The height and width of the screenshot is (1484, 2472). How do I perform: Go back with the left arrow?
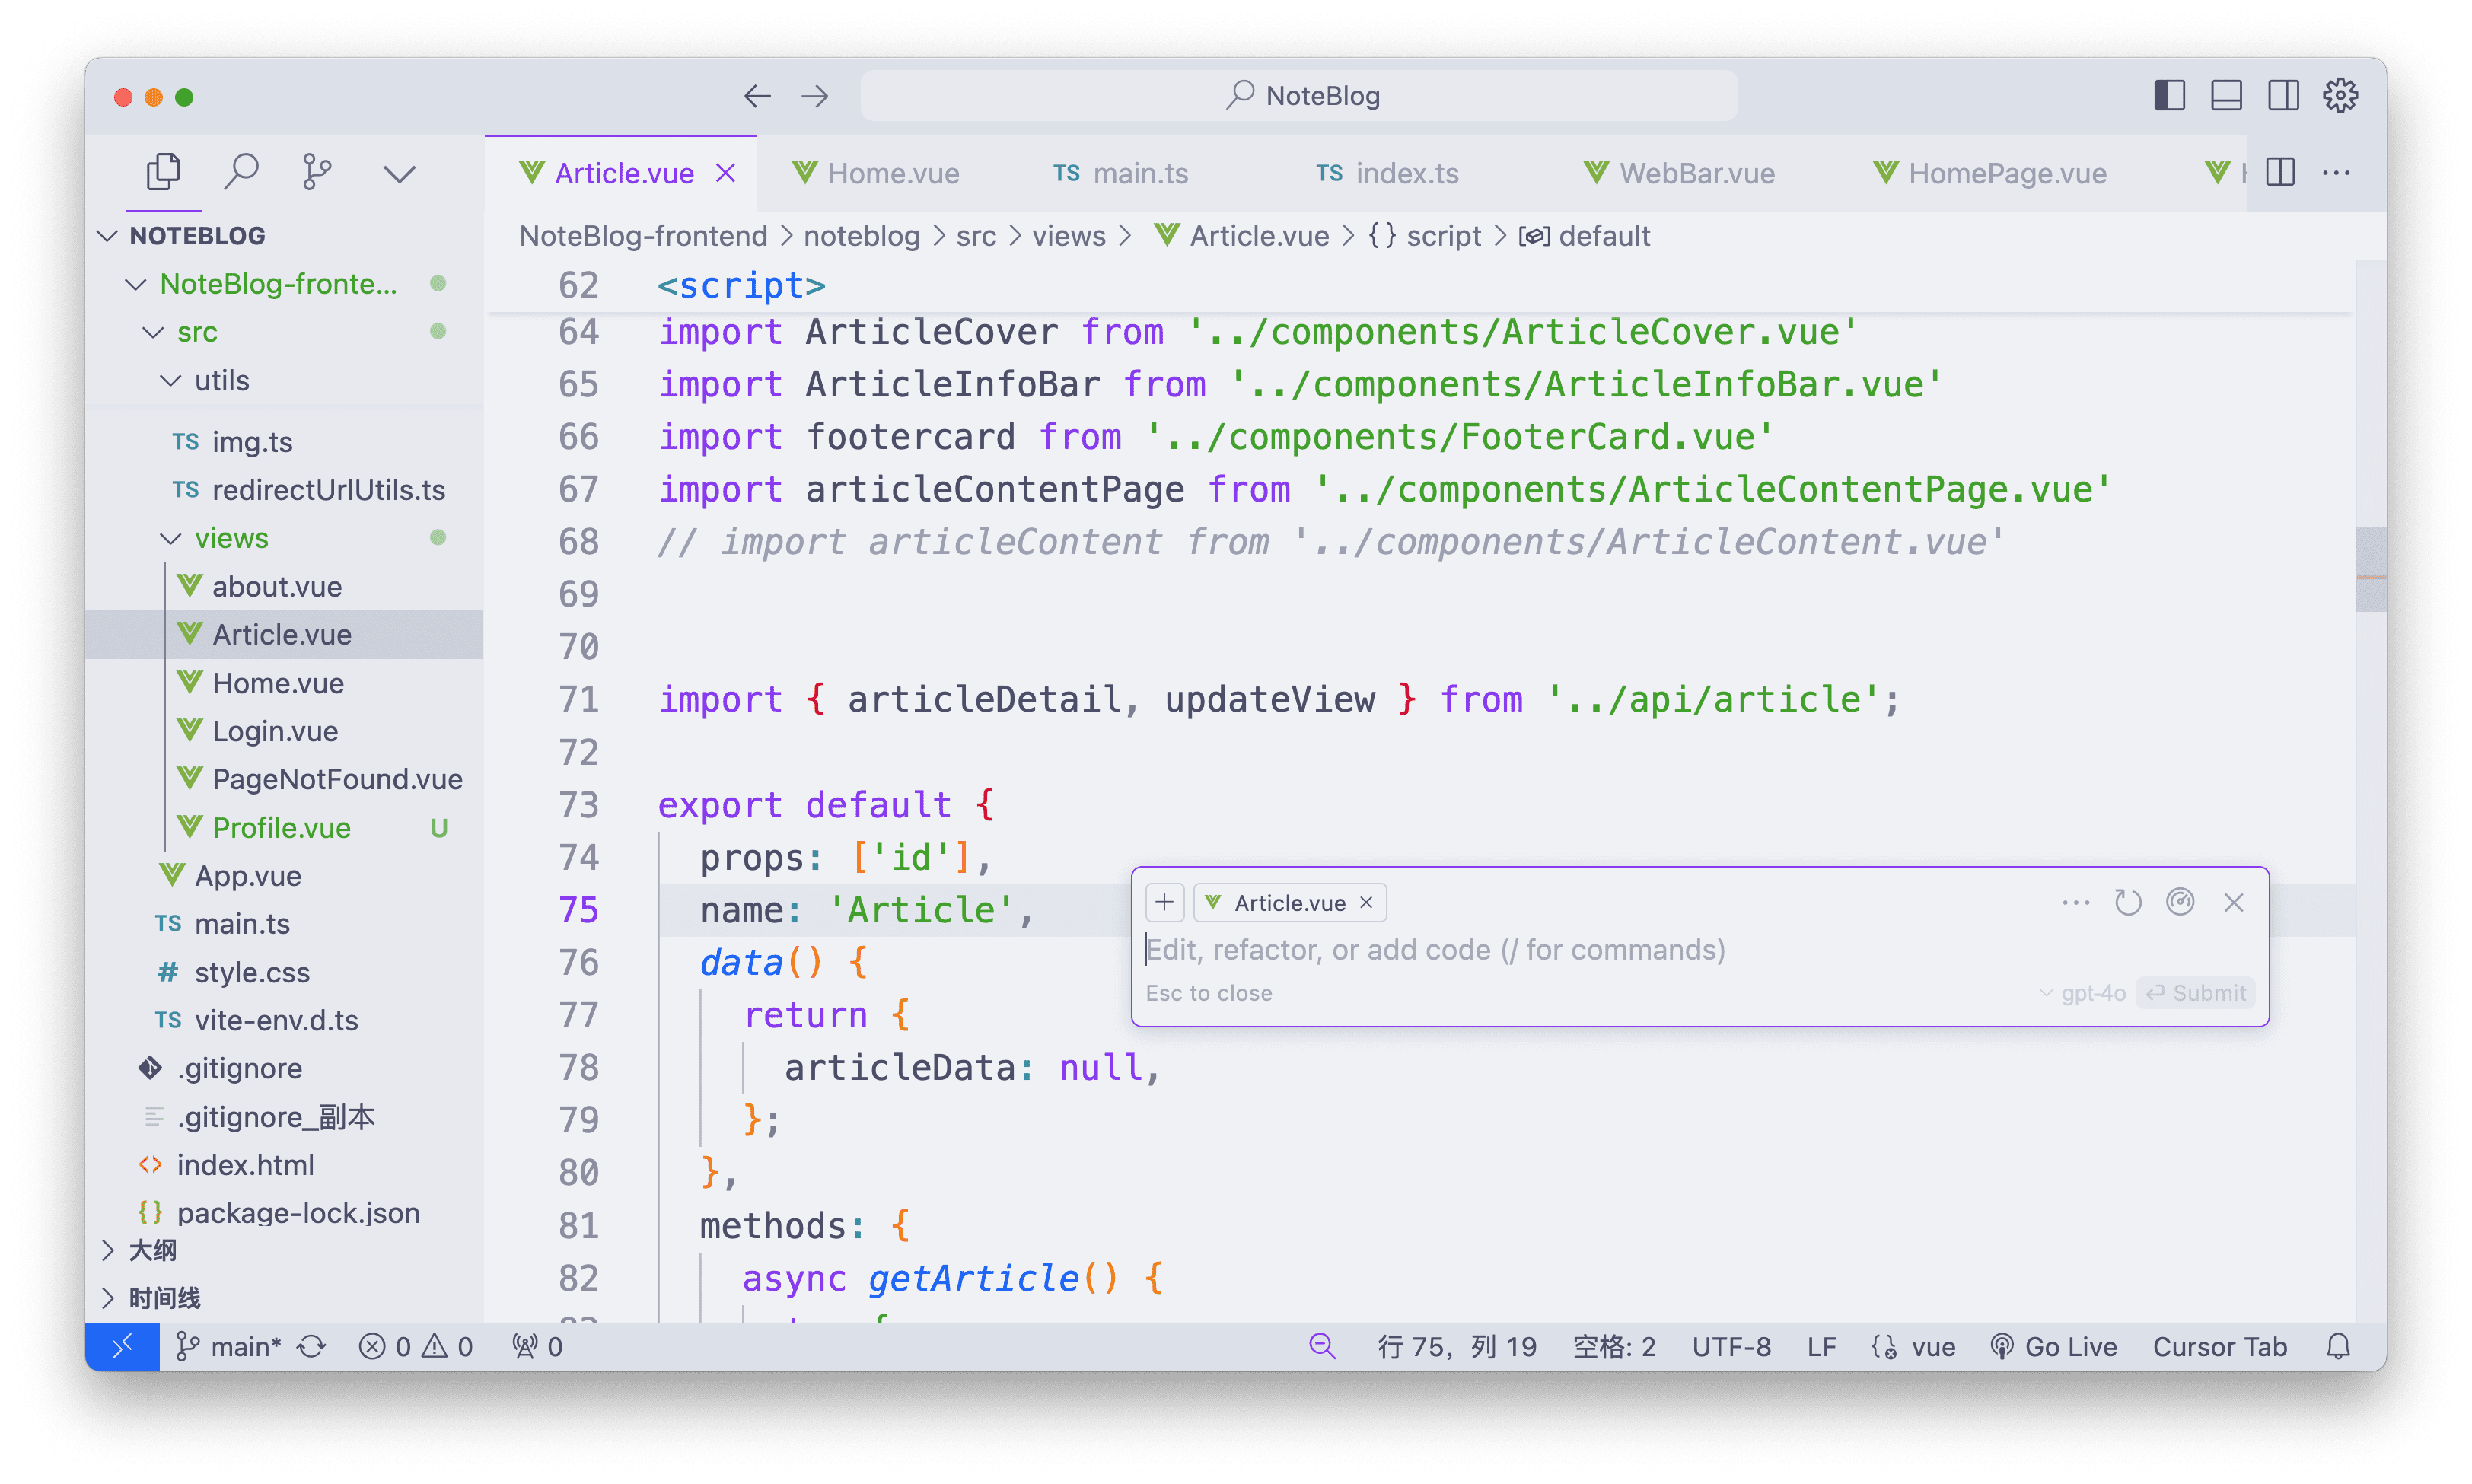pyautogui.click(x=757, y=96)
